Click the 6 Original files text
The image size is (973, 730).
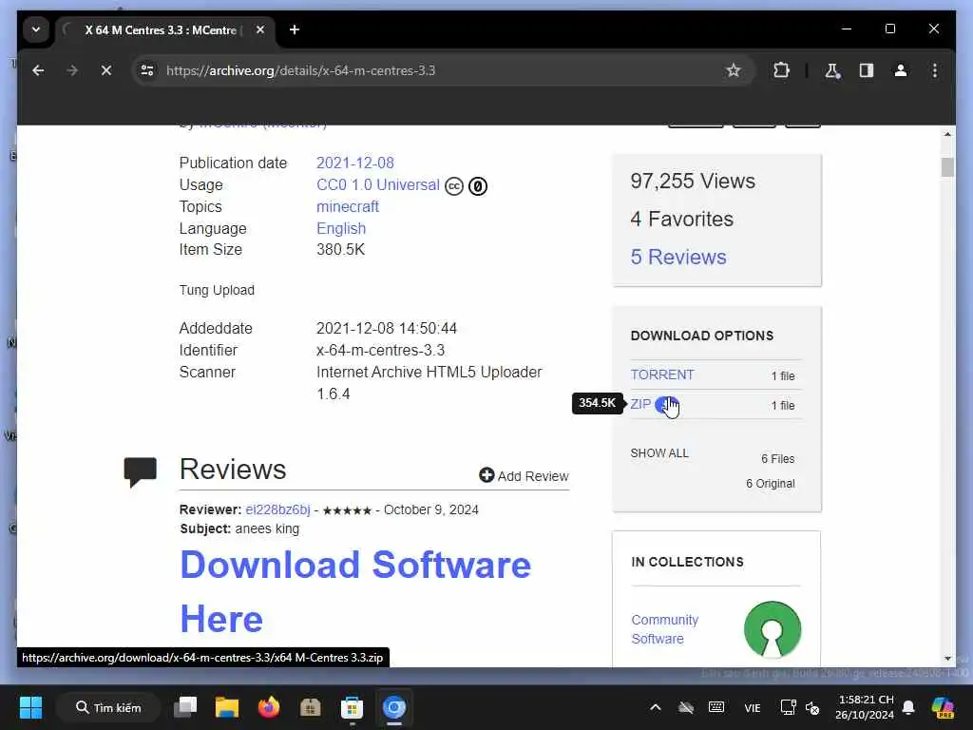(x=770, y=484)
